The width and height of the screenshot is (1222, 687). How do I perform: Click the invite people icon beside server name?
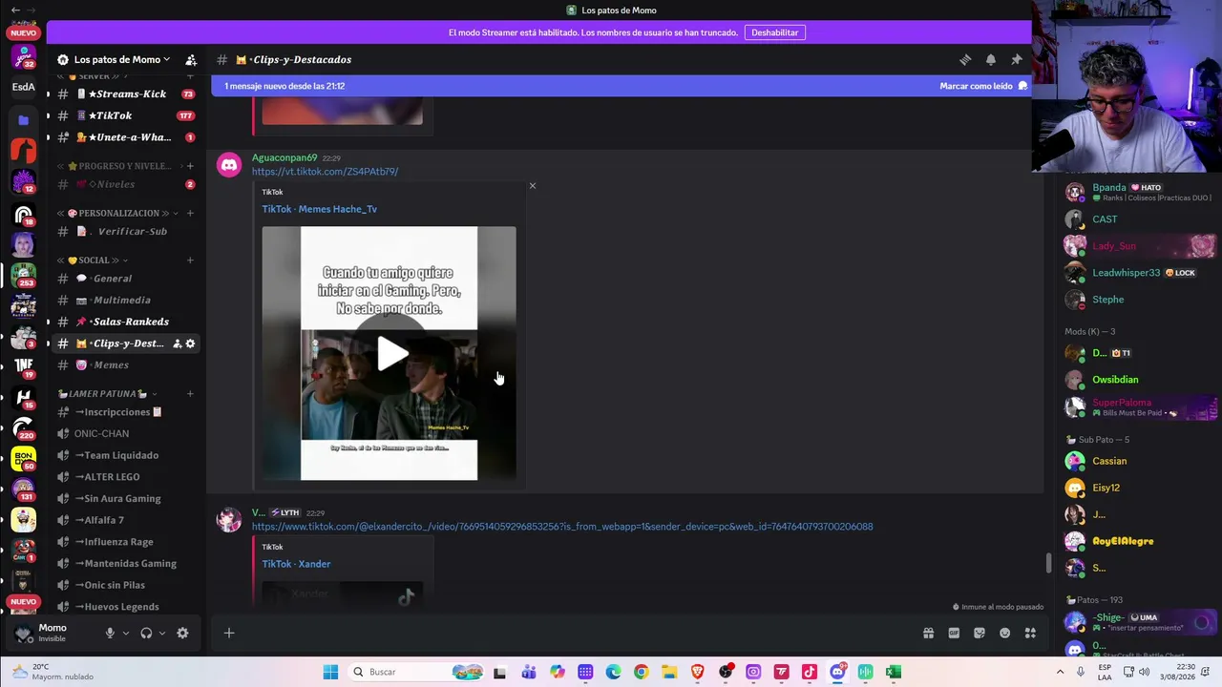[191, 59]
